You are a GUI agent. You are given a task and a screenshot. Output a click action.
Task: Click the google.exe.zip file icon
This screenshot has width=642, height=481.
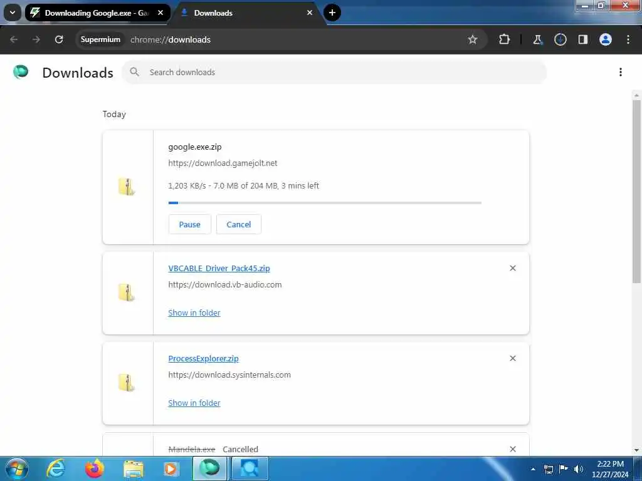tap(127, 187)
